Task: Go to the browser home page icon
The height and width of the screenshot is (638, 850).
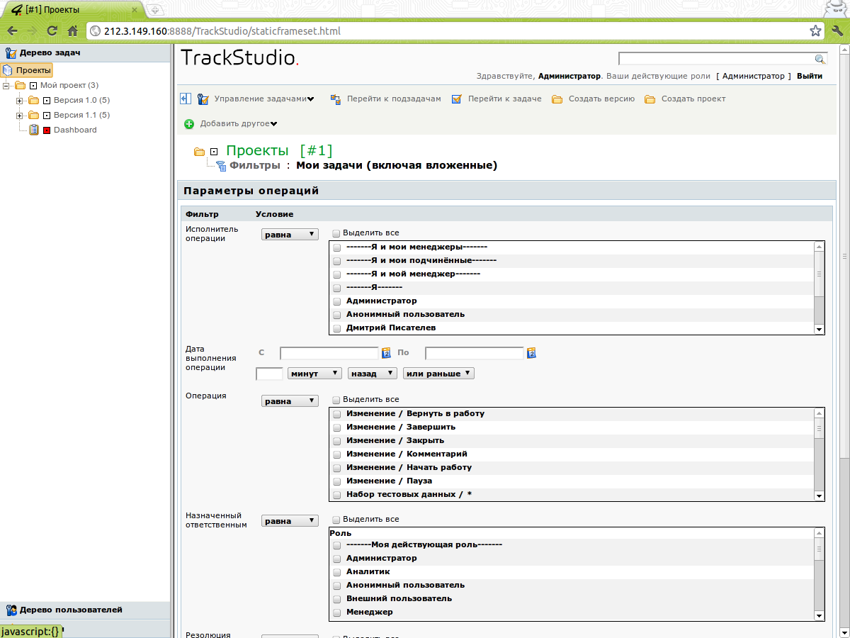Action: click(72, 31)
